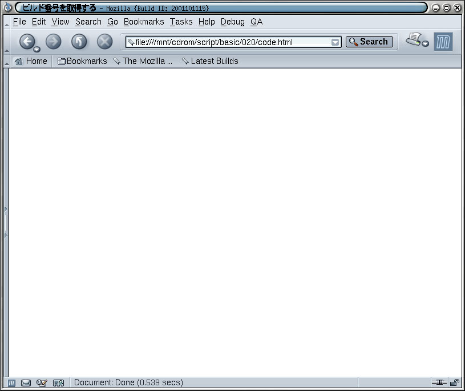Open the Help menu
Screen dimensions: 465x391
(x=207, y=22)
